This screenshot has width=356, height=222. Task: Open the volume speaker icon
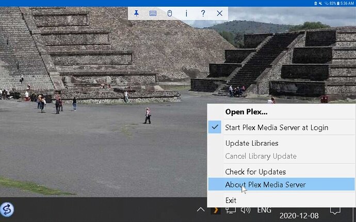pyautogui.click(x=246, y=210)
